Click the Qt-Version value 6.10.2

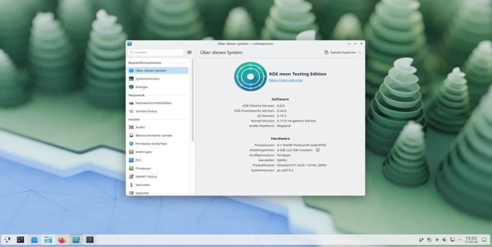(281, 116)
